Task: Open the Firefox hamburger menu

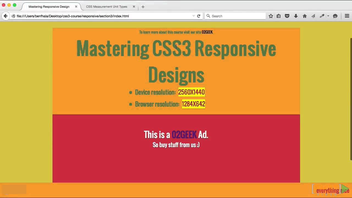Action: 347,16
